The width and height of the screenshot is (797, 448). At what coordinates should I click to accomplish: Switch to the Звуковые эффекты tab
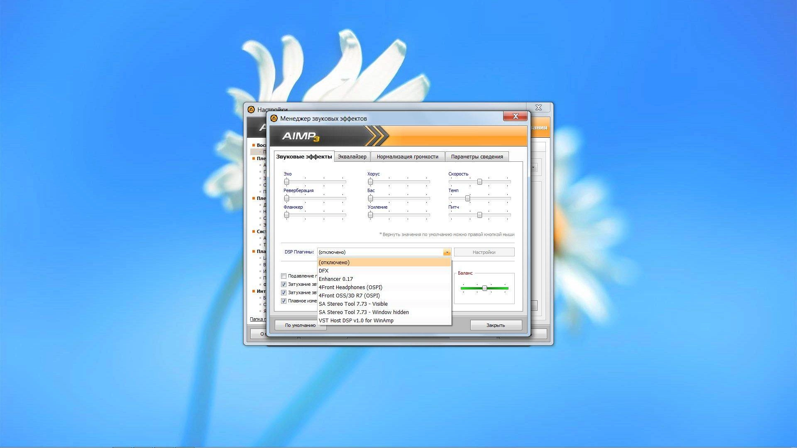click(x=304, y=156)
